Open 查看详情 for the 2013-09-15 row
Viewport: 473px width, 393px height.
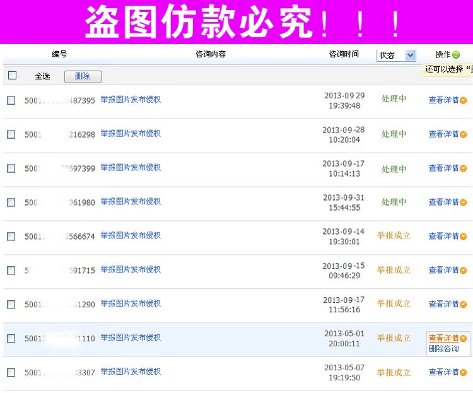[x=443, y=270]
